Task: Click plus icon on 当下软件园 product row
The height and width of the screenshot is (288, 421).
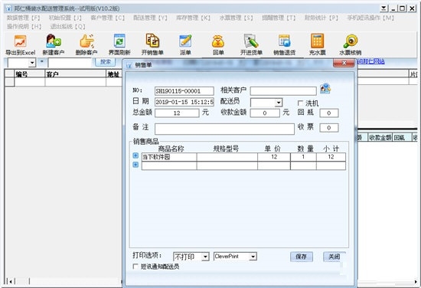Action: [x=135, y=155]
